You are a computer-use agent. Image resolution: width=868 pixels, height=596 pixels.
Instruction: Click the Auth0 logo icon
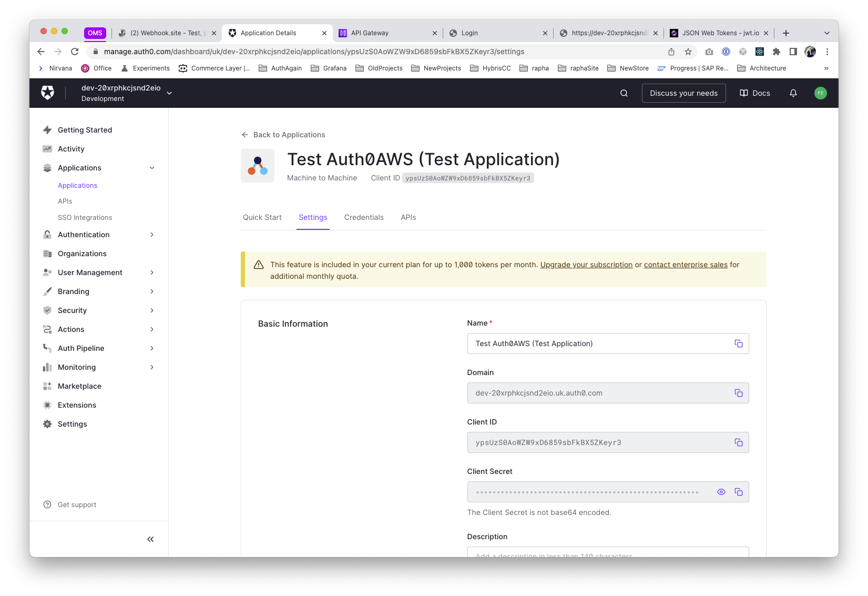[x=48, y=93]
